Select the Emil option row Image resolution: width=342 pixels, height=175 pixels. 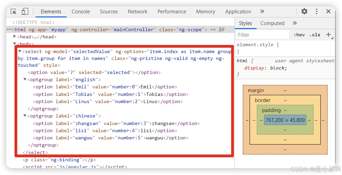click(105, 87)
